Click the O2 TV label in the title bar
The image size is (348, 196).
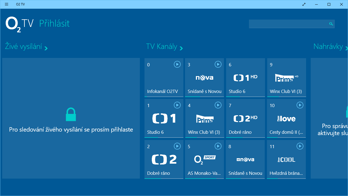[21, 4]
